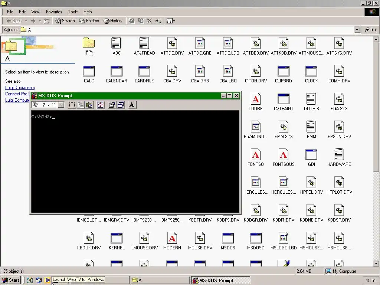Open the ABC text file

click(117, 46)
